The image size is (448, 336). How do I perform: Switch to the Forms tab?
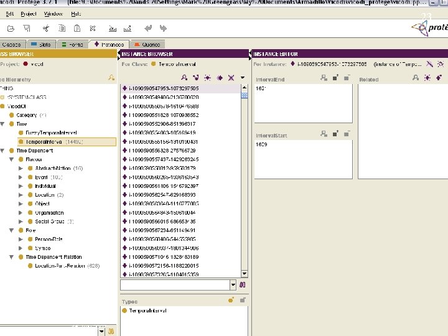[72, 44]
